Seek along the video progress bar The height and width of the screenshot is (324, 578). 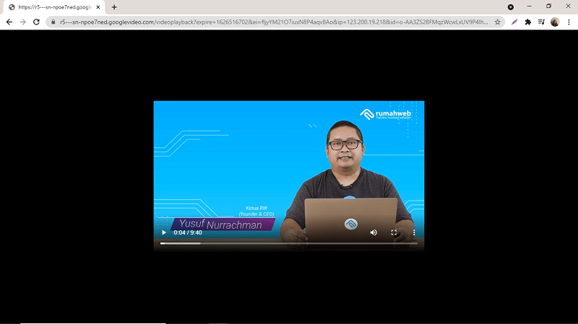point(288,243)
